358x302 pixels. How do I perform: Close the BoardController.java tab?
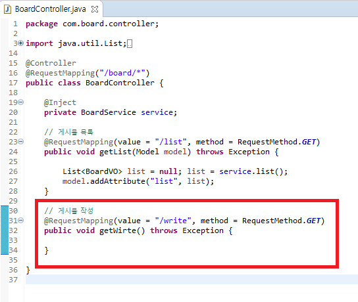pyautogui.click(x=95, y=9)
